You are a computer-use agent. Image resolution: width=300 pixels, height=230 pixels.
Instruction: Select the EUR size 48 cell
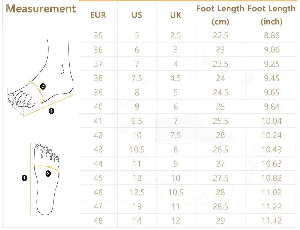coord(98,221)
